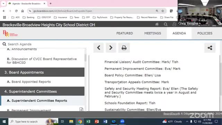Show hidden system tray icons
The image size is (222, 125).
pos(187,122)
